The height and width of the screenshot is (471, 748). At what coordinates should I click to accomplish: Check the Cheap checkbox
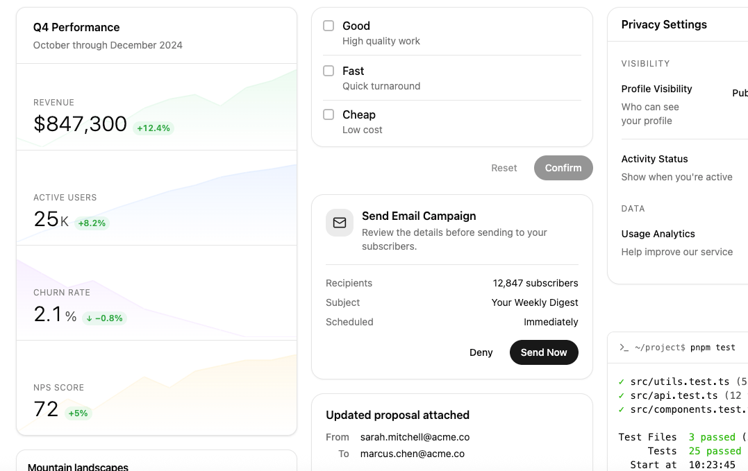pos(329,114)
